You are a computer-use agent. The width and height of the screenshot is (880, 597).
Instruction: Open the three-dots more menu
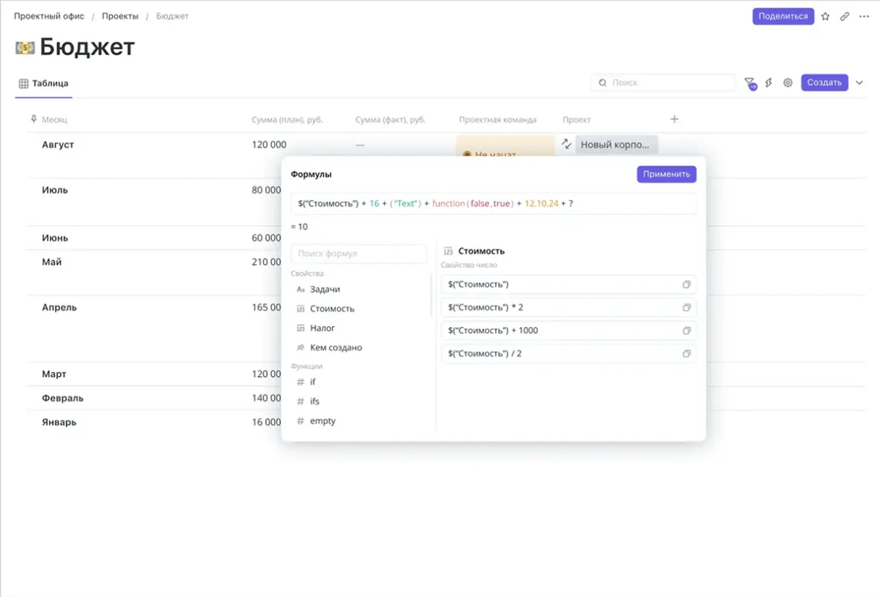[864, 16]
